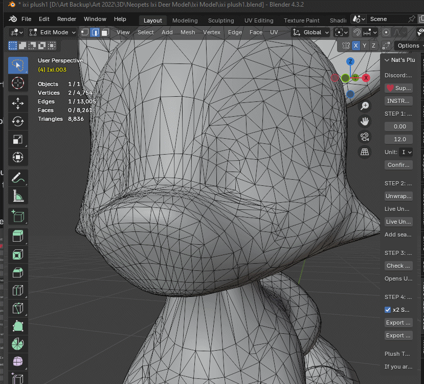Open the Edit Mode dropdown

(x=52, y=32)
